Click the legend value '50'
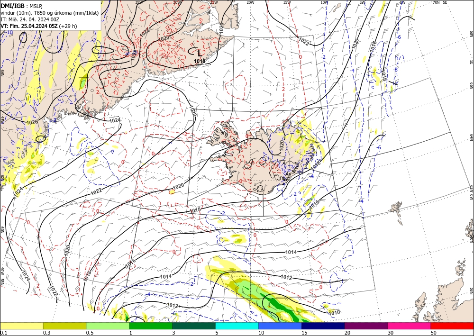This screenshot has height=336, width=474. (x=434, y=333)
